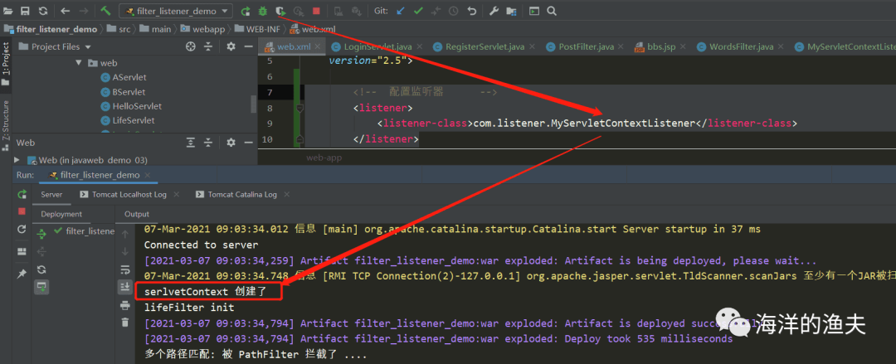
Task: Run with coverage shield icon
Action: [280, 11]
